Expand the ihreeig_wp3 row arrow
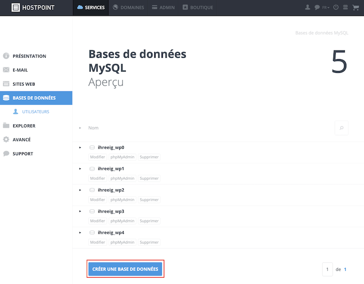 [x=80, y=211]
